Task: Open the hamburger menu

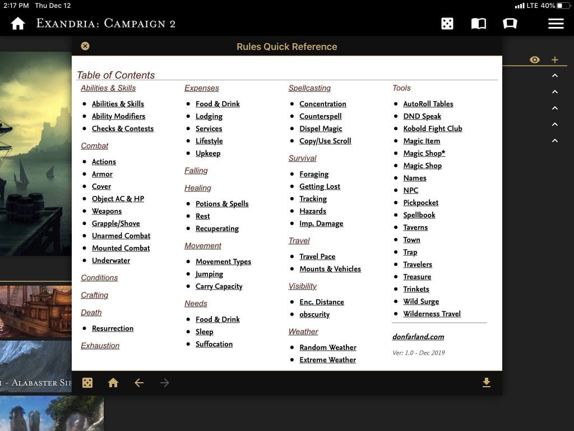Action: pos(556,24)
